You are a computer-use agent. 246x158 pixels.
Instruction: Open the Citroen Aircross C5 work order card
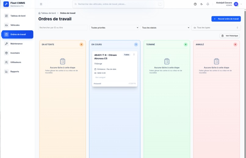[115, 69]
